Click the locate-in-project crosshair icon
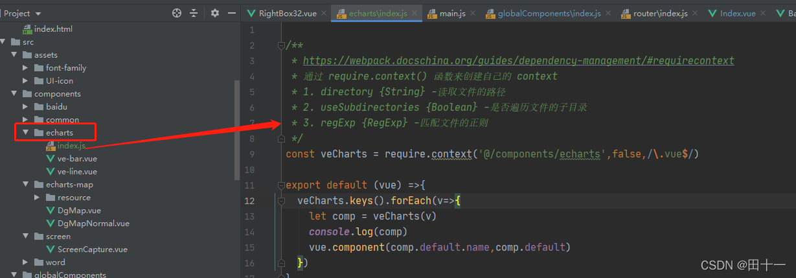The height and width of the screenshot is (278, 796). 176,13
